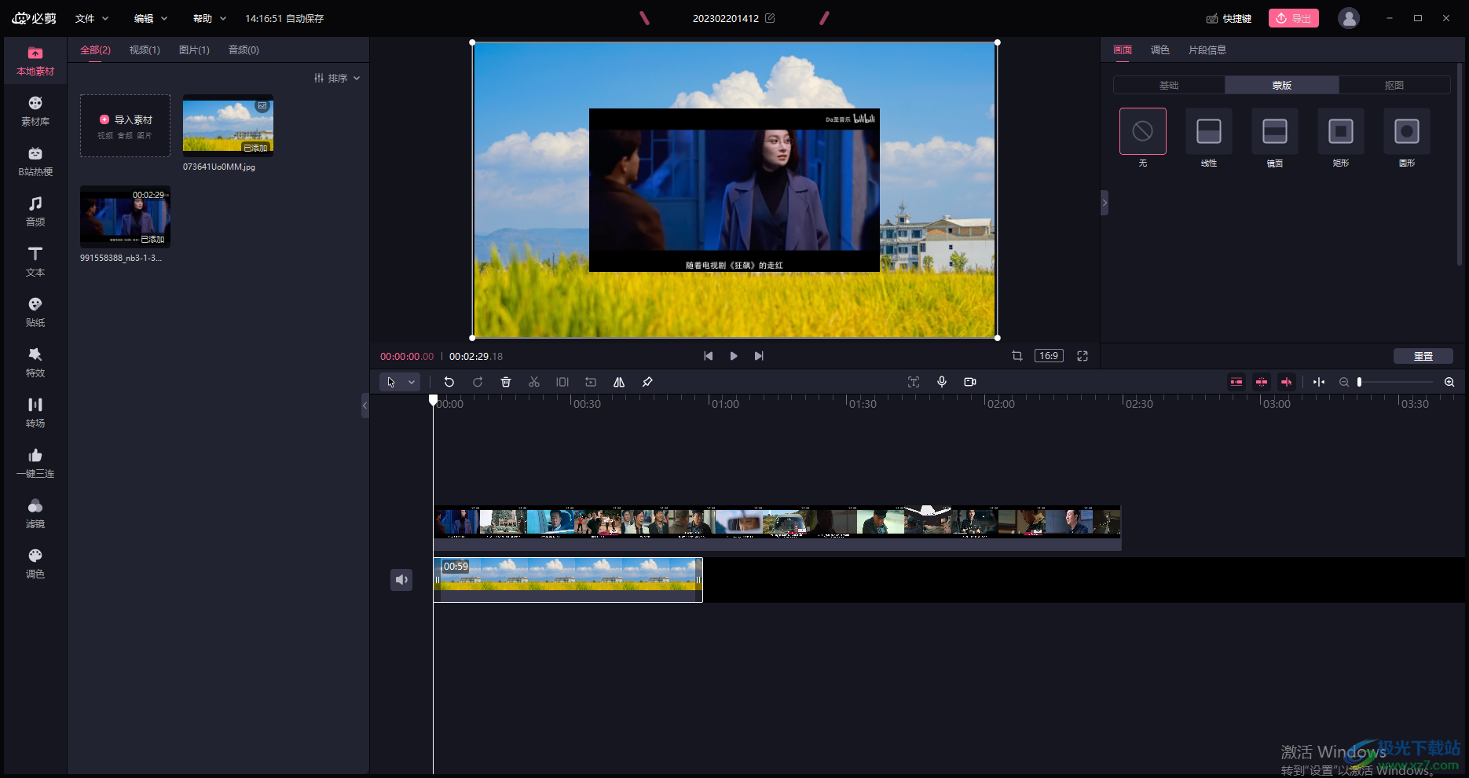This screenshot has height=778, width=1469.
Task: Toggle the auto-snap timeline option
Action: [x=1262, y=382]
